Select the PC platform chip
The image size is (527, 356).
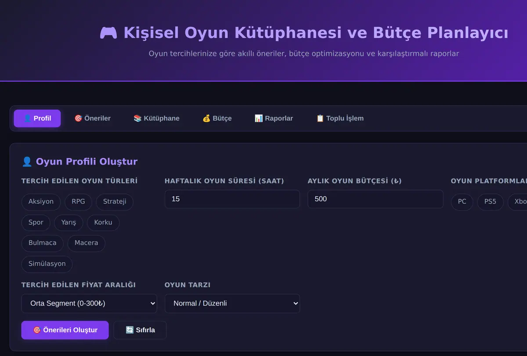[x=462, y=201]
